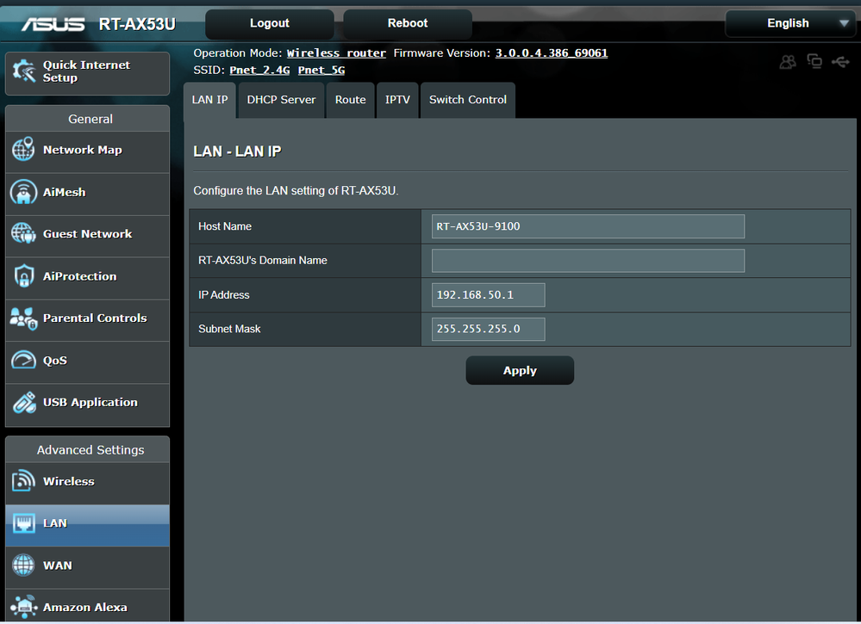The image size is (861, 624).
Task: Select the IPTV tab
Action: coord(397,100)
